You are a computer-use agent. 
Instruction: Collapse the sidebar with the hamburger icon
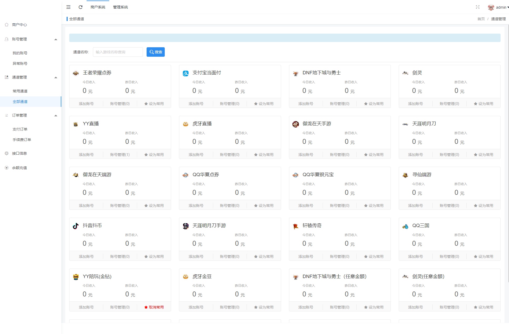point(68,7)
